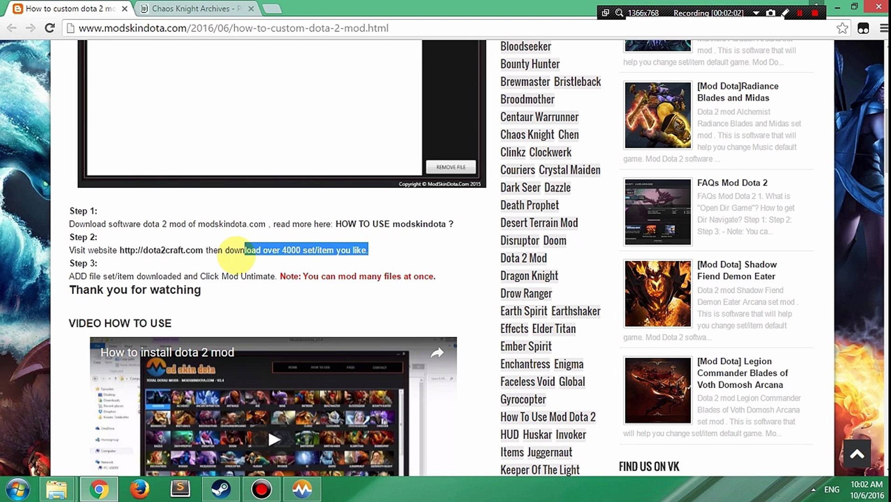Open the Chrome menu (hamburger icon)
Viewport: 891px width, 502px height.
(884, 28)
